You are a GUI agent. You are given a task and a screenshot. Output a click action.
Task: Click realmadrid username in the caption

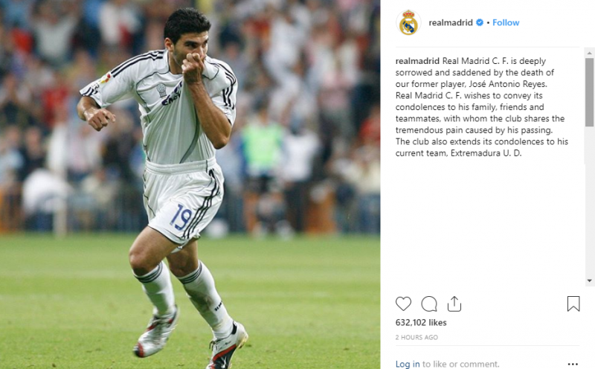tap(417, 61)
